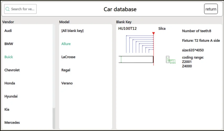
Task: Select [All blank key] model entry
Action: [72, 31]
